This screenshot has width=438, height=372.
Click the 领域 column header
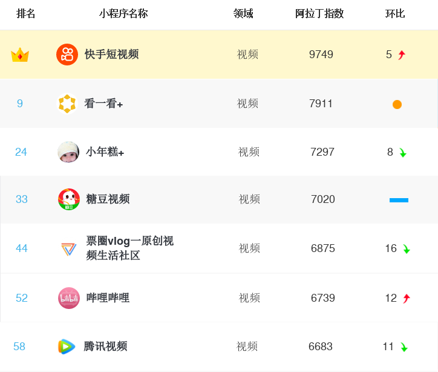[x=243, y=13]
